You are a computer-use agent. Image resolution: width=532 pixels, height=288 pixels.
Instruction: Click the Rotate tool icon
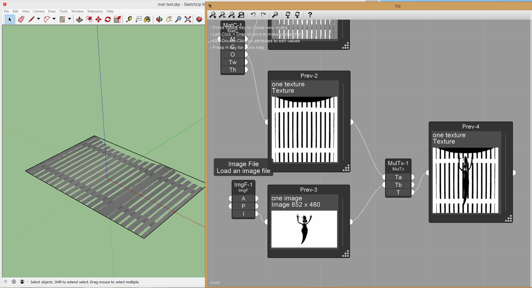click(108, 19)
